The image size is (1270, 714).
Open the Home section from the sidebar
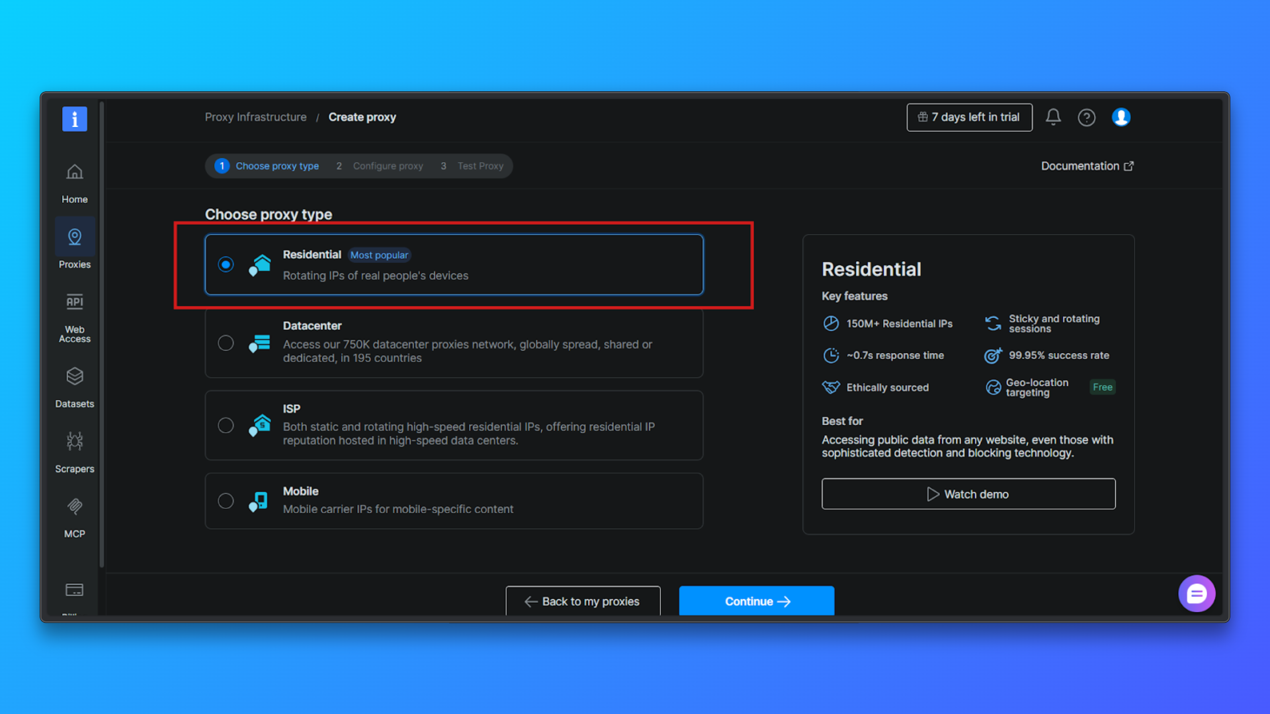point(74,180)
